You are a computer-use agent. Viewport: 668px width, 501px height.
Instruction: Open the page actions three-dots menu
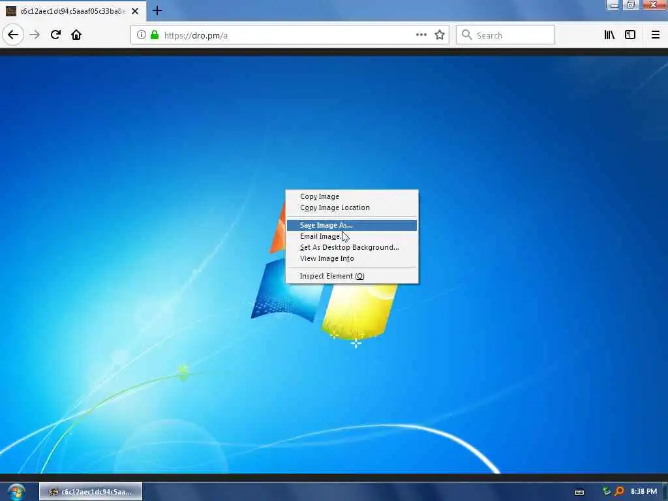[x=421, y=35]
